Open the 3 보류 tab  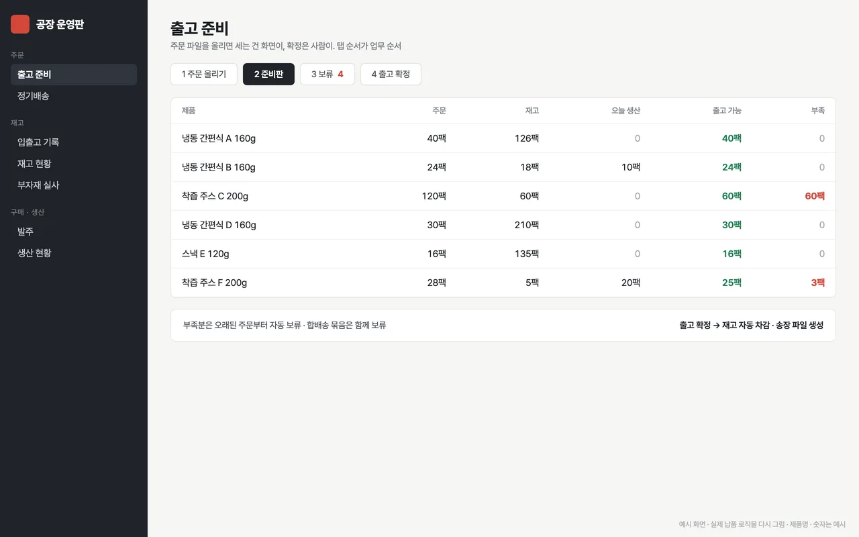(x=327, y=74)
